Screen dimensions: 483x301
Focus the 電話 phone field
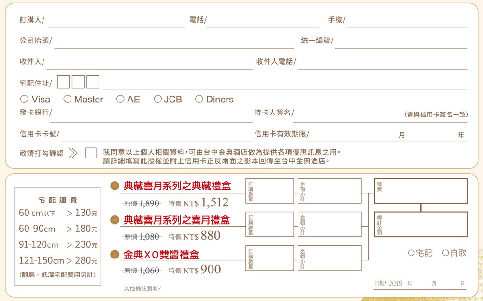[262, 21]
